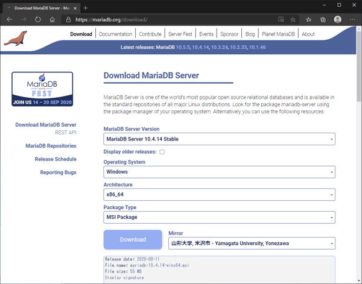Screen dimensions: 362x284
Task: Click the browser back arrow
Action: 10,20
